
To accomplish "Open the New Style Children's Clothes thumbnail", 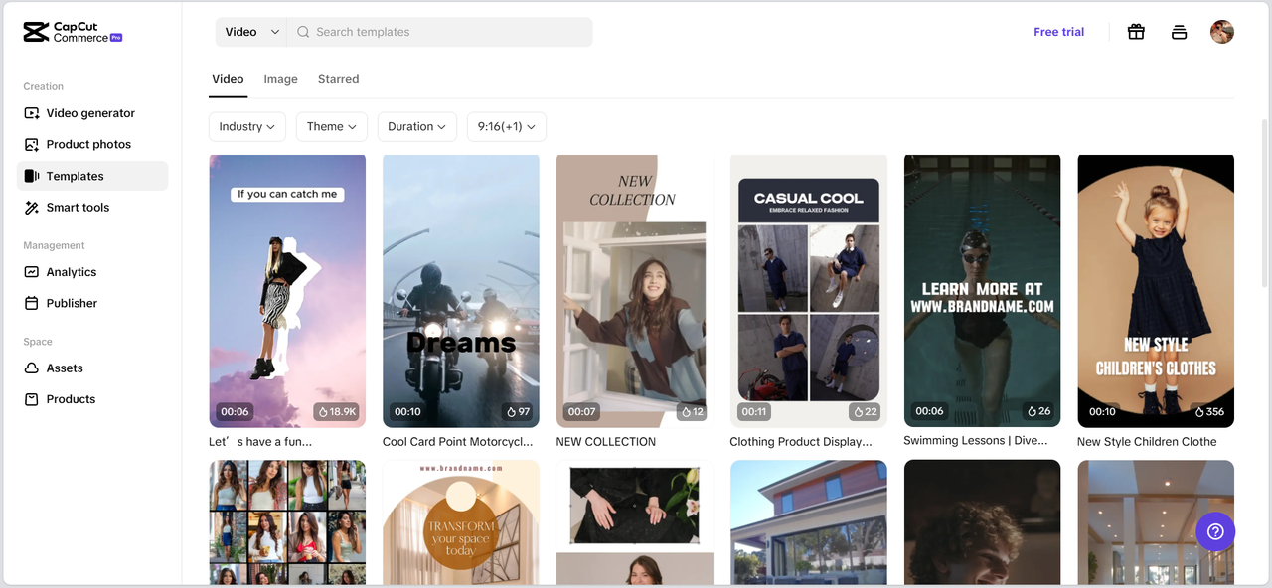I will pos(1156,291).
